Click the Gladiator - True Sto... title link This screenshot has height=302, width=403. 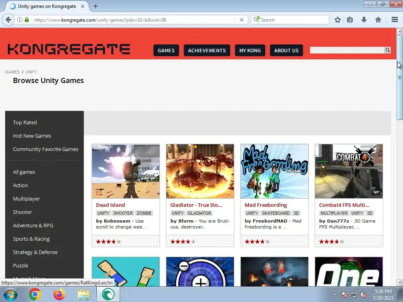[196, 205]
